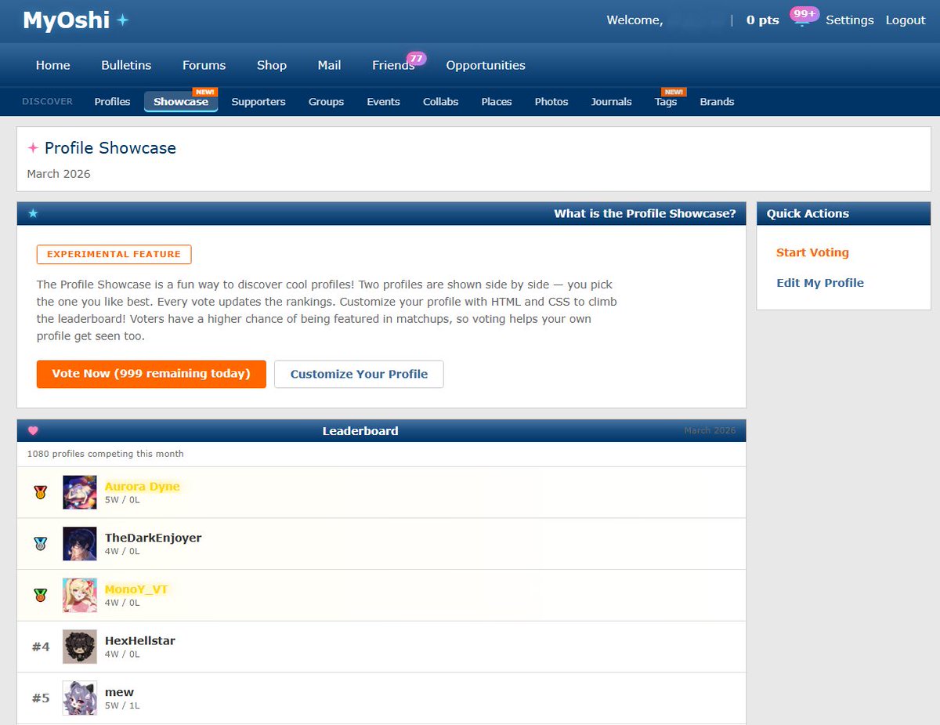Image resolution: width=940 pixels, height=725 pixels.
Task: Click the EXPERIMENTAL FEATURE badge
Action: tap(114, 254)
